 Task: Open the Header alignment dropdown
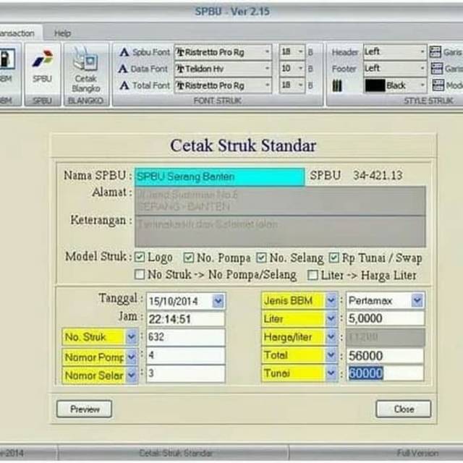pos(422,52)
